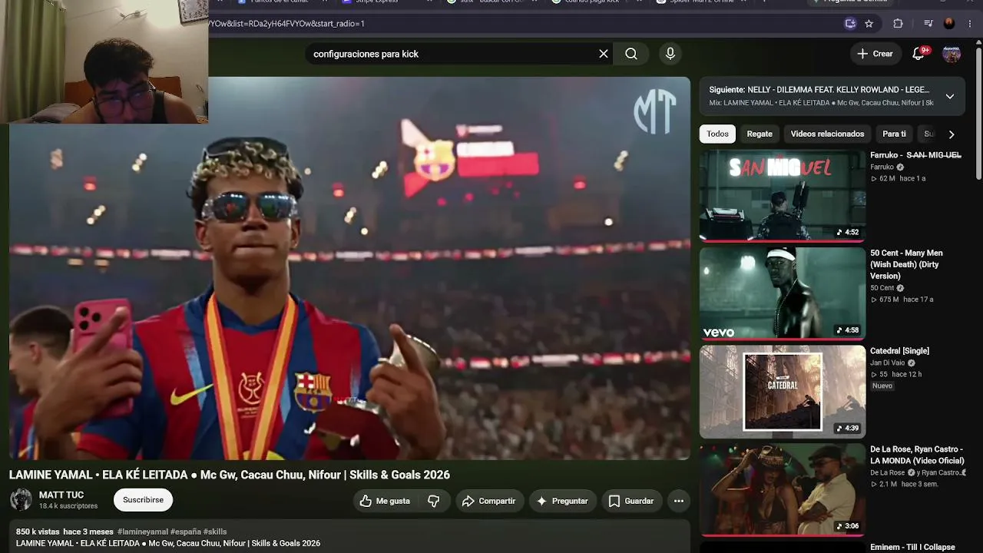983x553 pixels.
Task: Open the notifications bell
Action: [918, 54]
